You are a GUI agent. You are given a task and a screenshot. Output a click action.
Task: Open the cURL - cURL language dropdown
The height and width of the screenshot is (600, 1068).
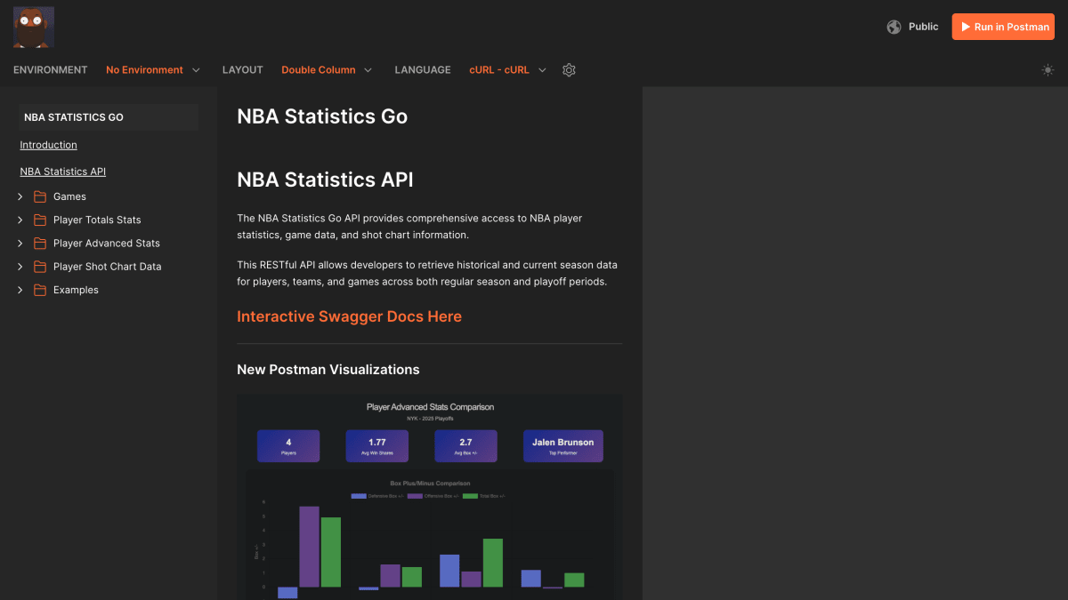click(x=508, y=70)
